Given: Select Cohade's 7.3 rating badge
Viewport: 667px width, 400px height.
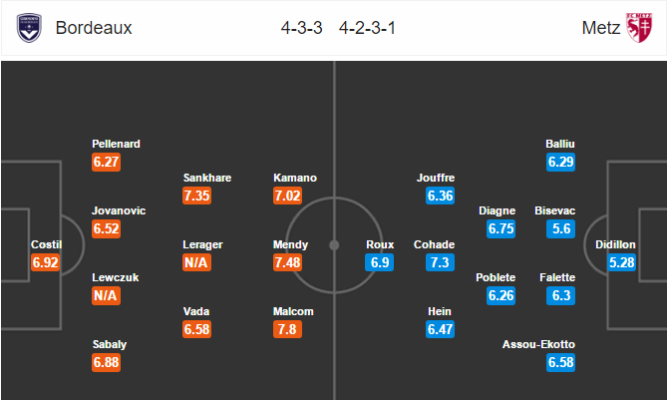Looking at the screenshot, I should click(x=440, y=262).
